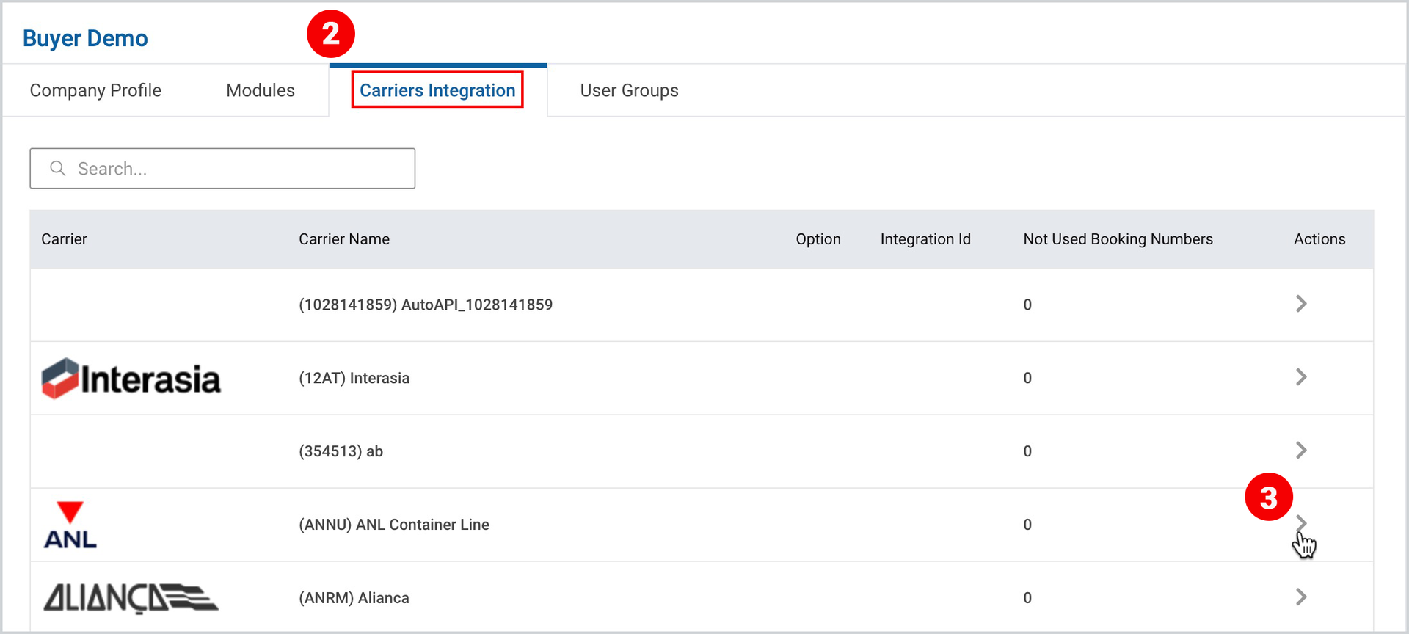Image resolution: width=1409 pixels, height=634 pixels.
Task: Click the Alianca carrier logo
Action: coord(131,598)
